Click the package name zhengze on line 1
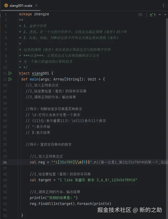 pos(42,14)
